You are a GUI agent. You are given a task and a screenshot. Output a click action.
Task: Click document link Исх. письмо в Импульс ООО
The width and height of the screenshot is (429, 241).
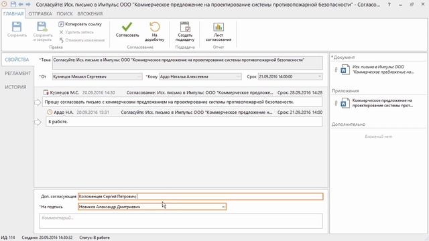click(x=383, y=70)
